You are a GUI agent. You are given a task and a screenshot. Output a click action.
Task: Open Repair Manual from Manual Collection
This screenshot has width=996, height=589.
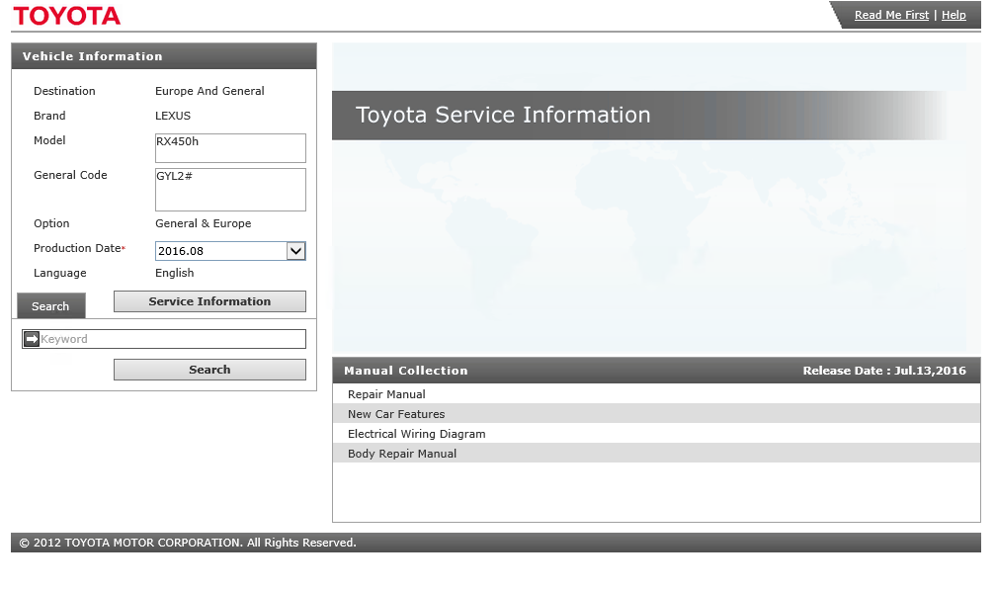tap(386, 394)
